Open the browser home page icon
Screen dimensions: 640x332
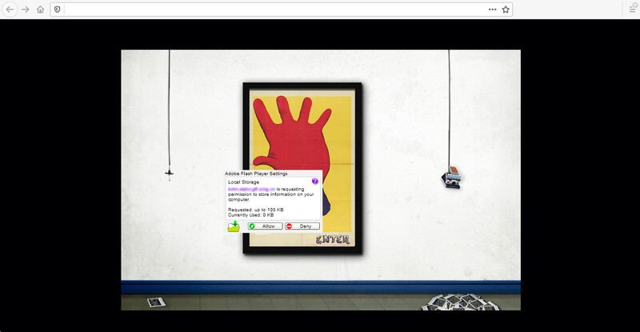(x=40, y=10)
